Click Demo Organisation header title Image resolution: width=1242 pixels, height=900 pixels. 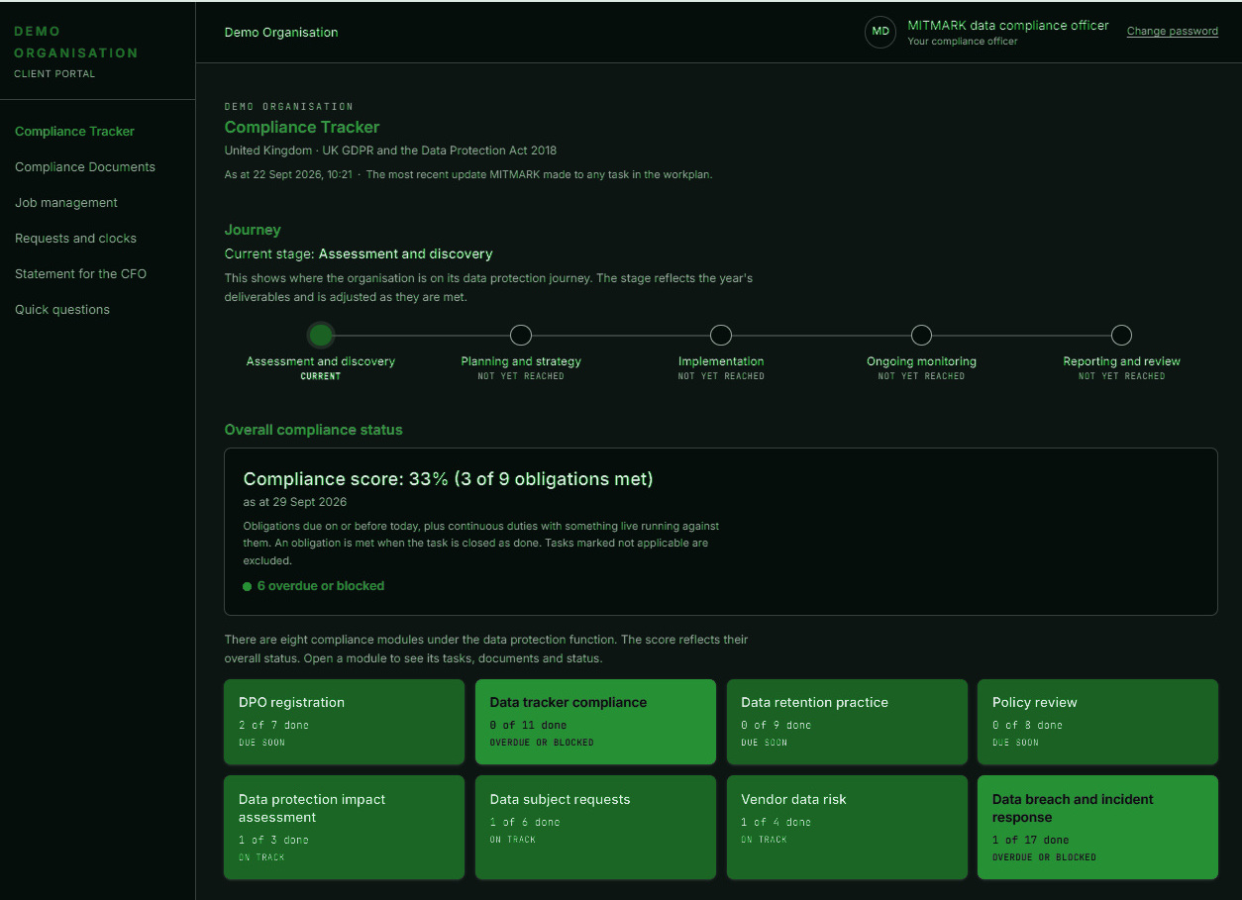pos(281,33)
